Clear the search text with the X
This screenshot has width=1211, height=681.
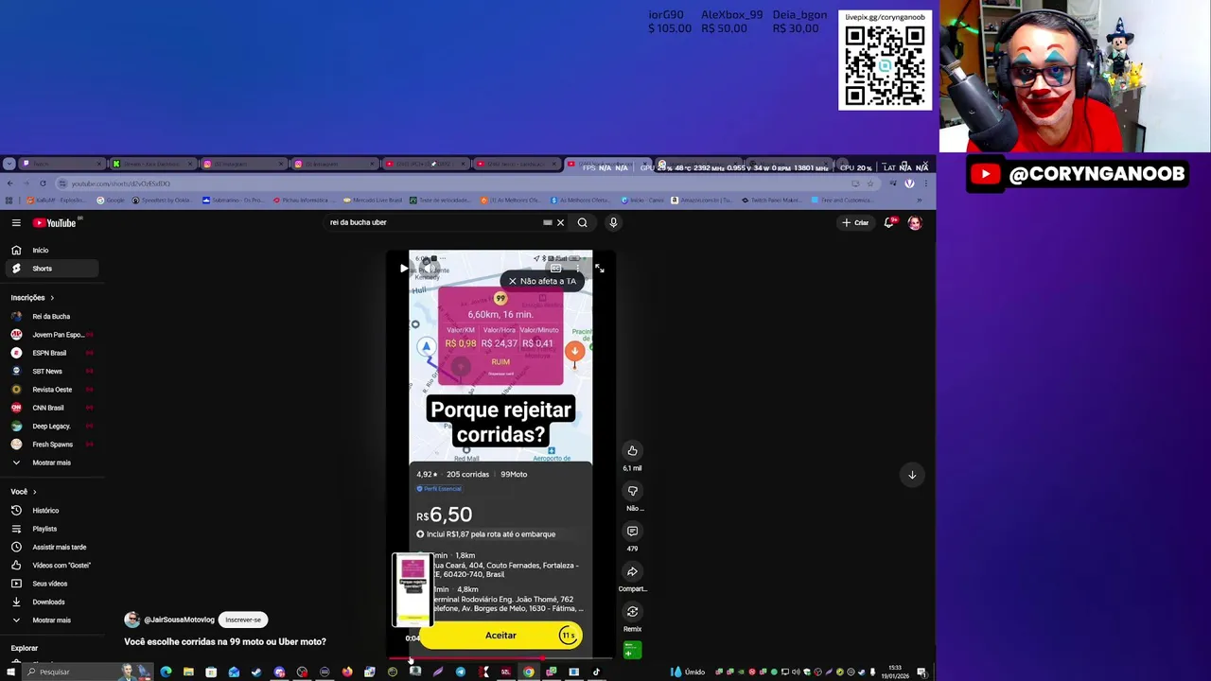click(560, 223)
